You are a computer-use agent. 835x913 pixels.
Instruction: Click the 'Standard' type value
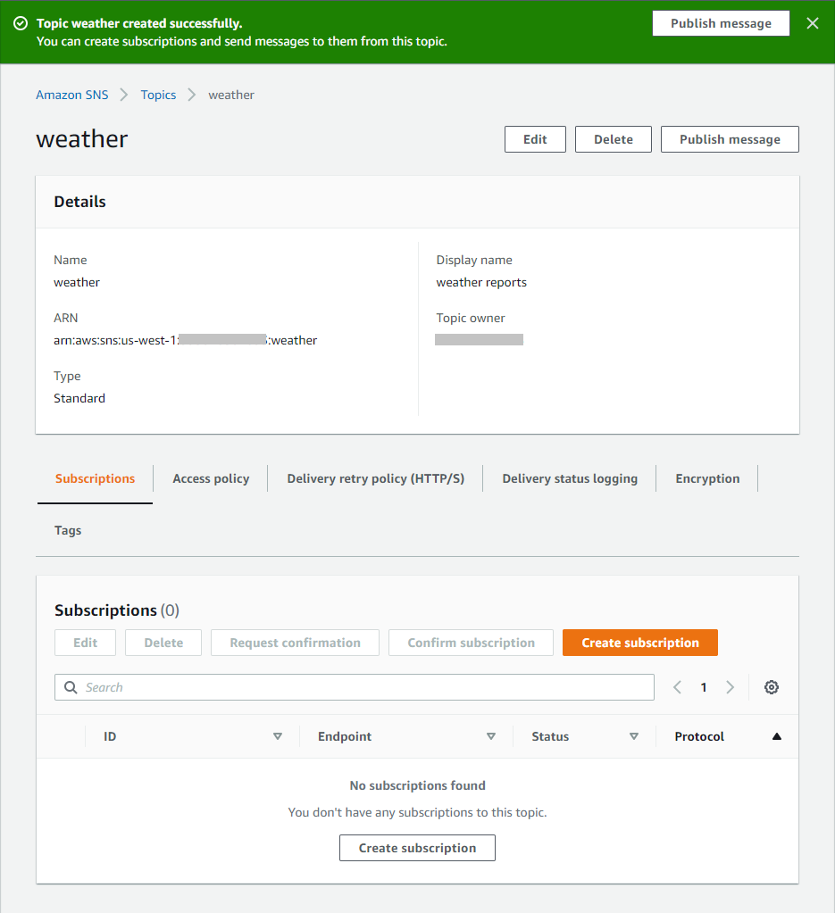coord(79,398)
